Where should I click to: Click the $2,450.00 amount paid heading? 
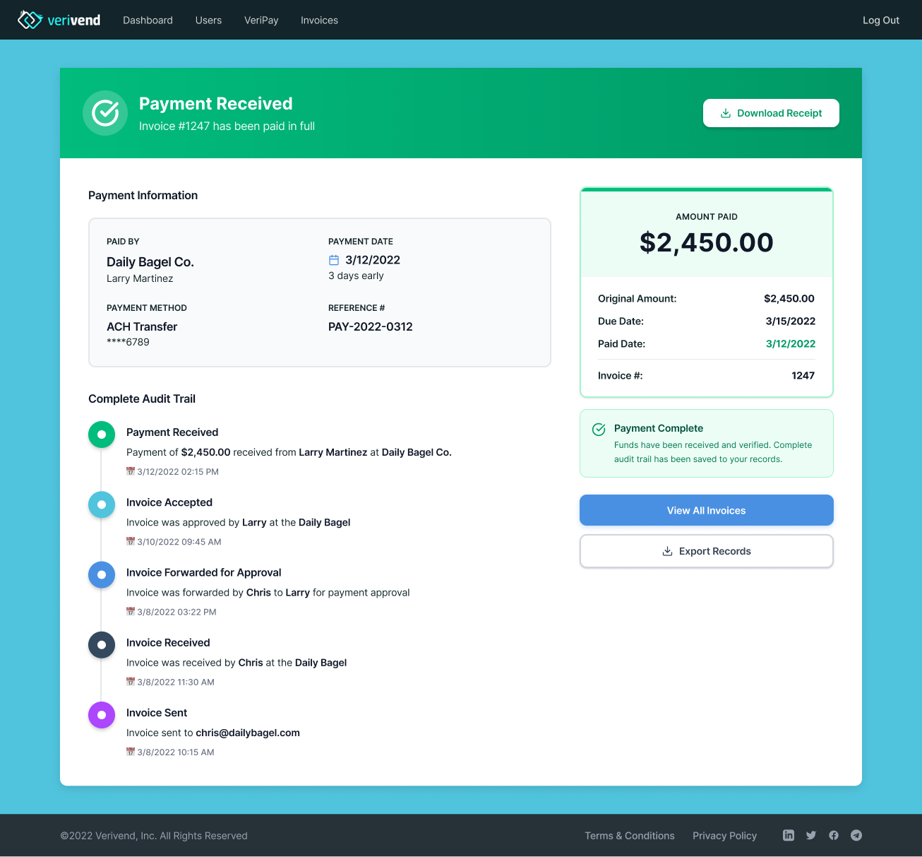[x=707, y=242]
